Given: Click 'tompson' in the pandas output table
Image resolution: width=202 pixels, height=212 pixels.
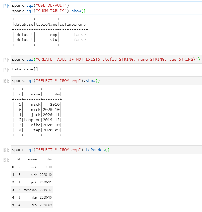Looking at the screenshot, I should [x=30, y=190].
